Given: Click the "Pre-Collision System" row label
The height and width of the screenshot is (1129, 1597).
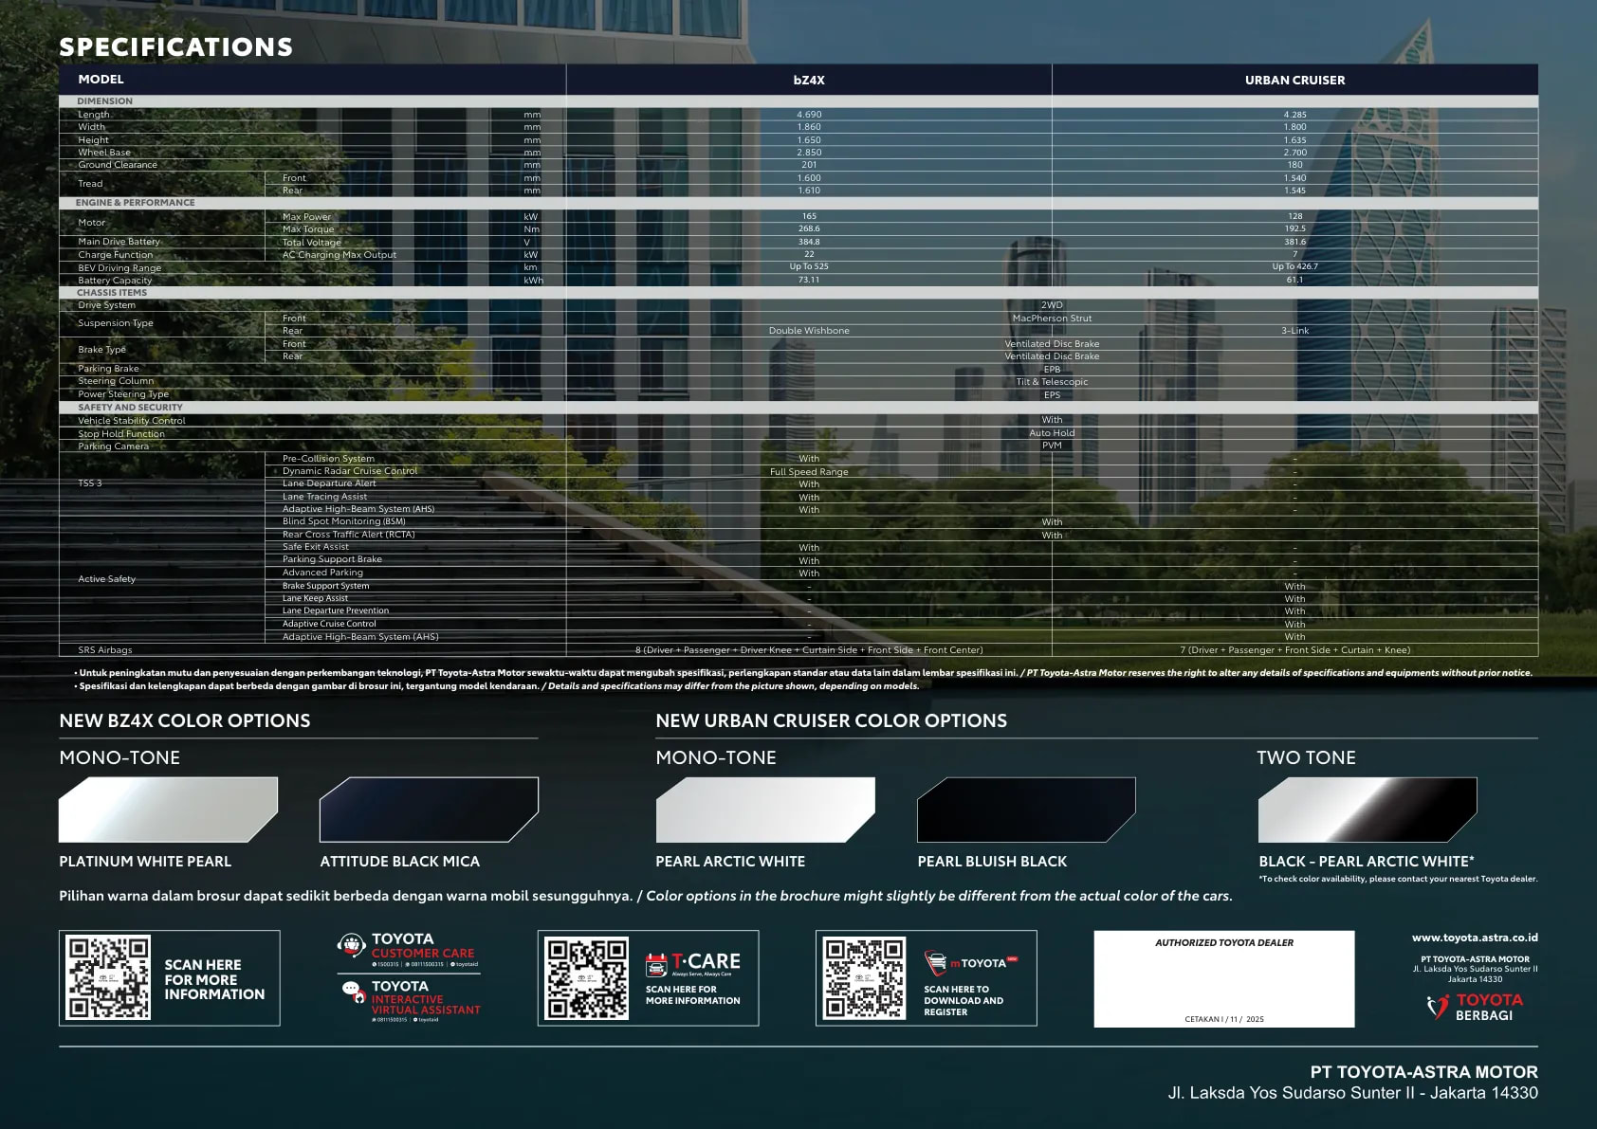Looking at the screenshot, I should pos(328,459).
